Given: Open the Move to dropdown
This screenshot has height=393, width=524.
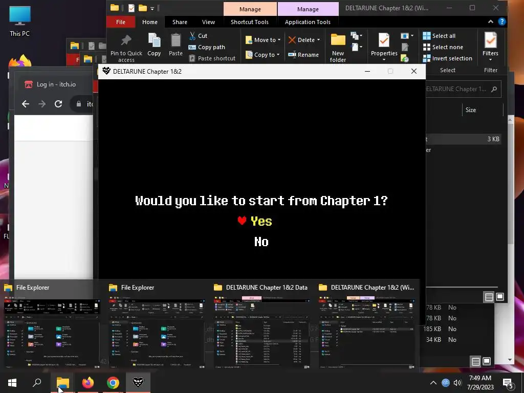Looking at the screenshot, I should click(263, 40).
